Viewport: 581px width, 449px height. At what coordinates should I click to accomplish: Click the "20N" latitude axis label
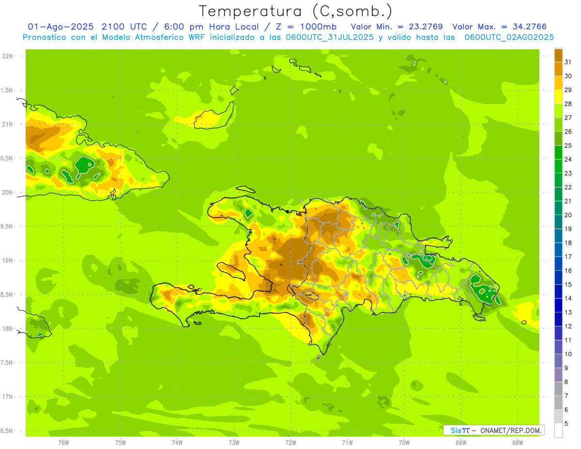tap(7, 192)
